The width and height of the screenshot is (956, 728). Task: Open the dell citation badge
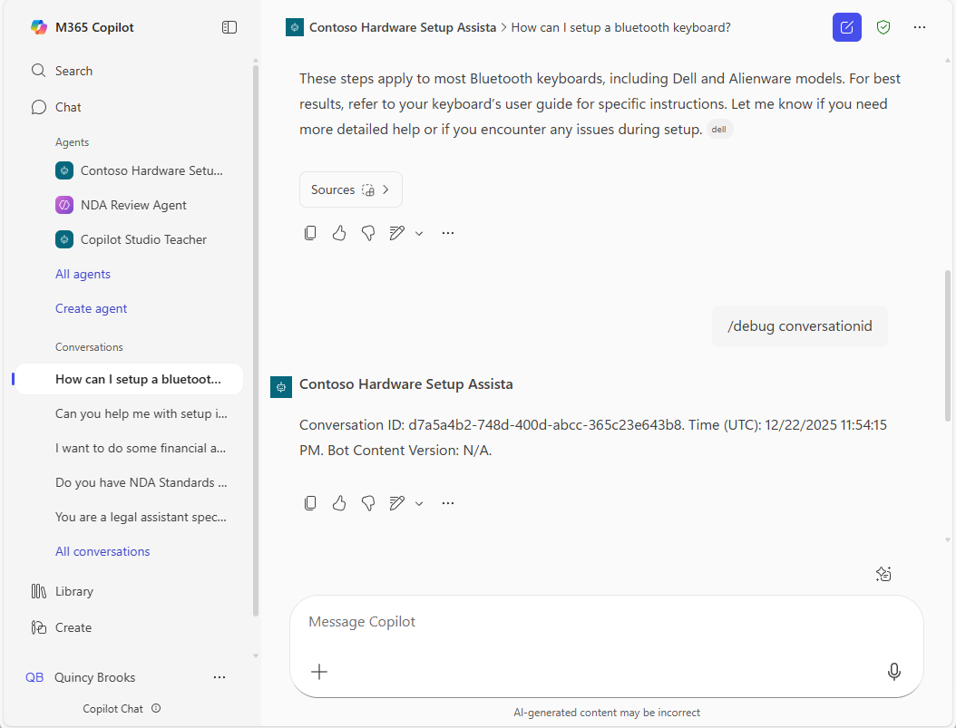point(718,130)
